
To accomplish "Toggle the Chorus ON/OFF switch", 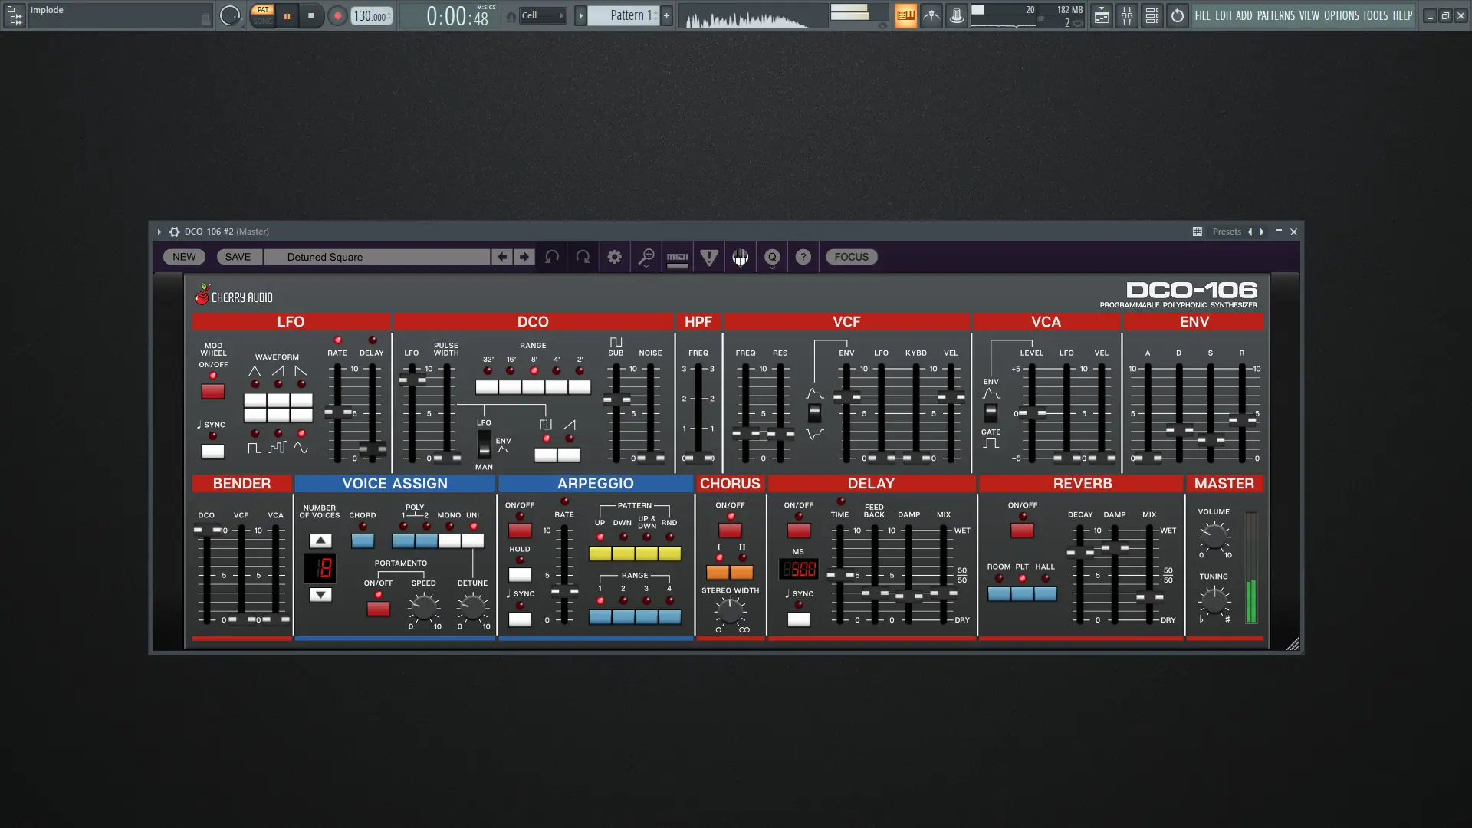I will click(730, 530).
